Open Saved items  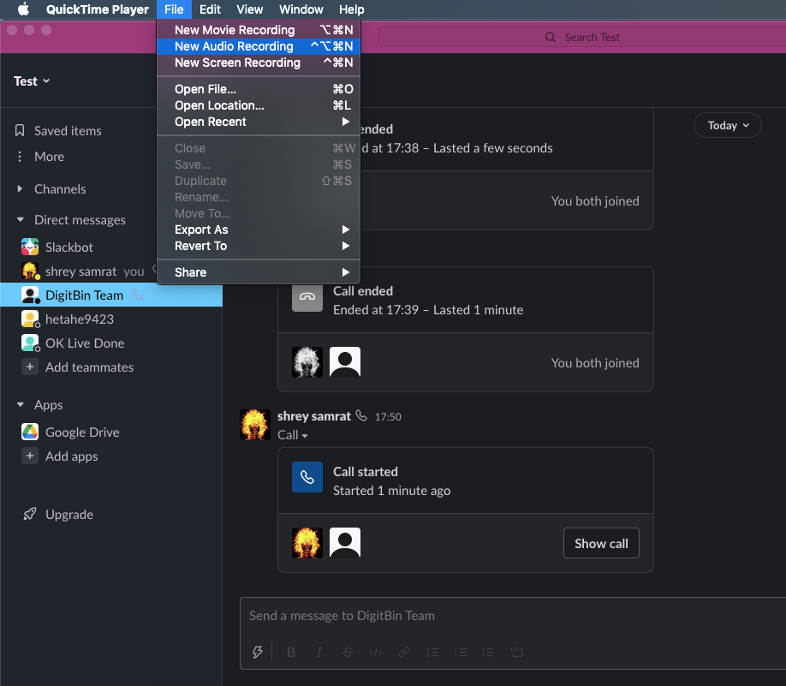[68, 131]
